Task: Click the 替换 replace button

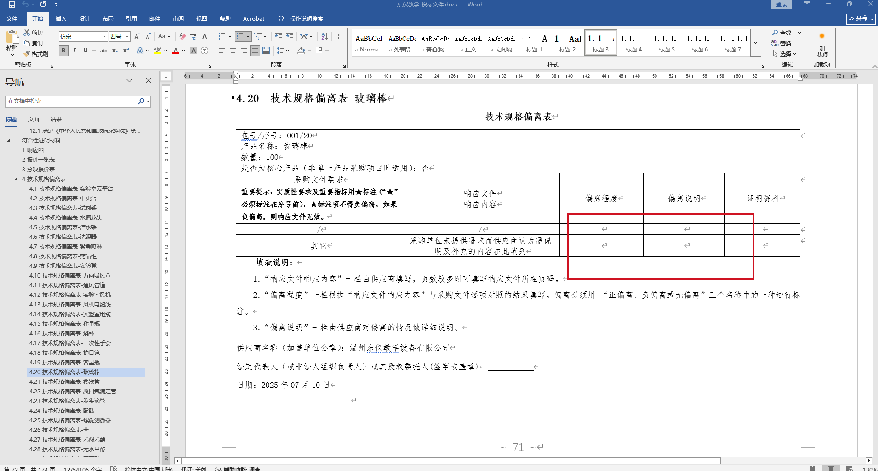Action: click(781, 44)
